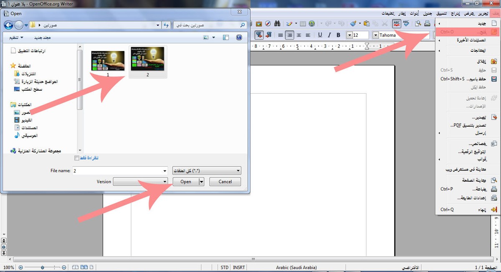Click the Insert Table grid icon
501x272 pixels.
[303, 24]
